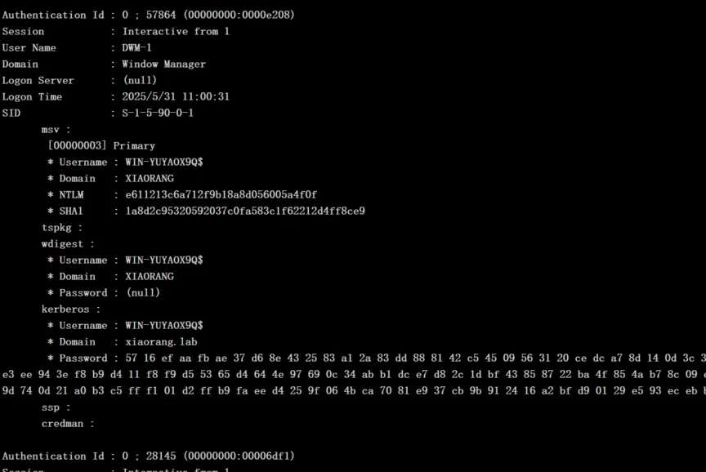Click the kerberos domain value xiaorang.lab
706x472 pixels.
point(161,341)
